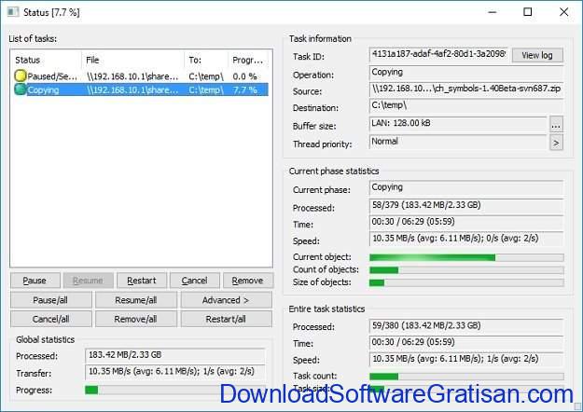583x412 pixels.
Task: Click the Progress column header
Action: (x=248, y=60)
